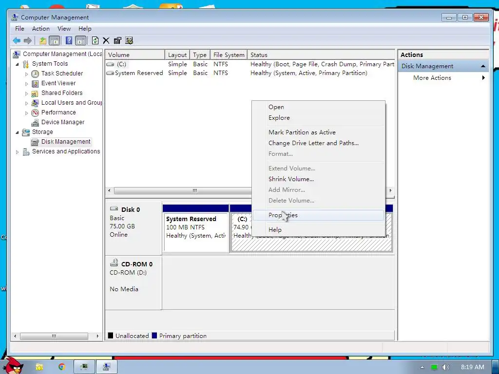Toggle the Show/Hide Action Pane icon

coord(81,40)
